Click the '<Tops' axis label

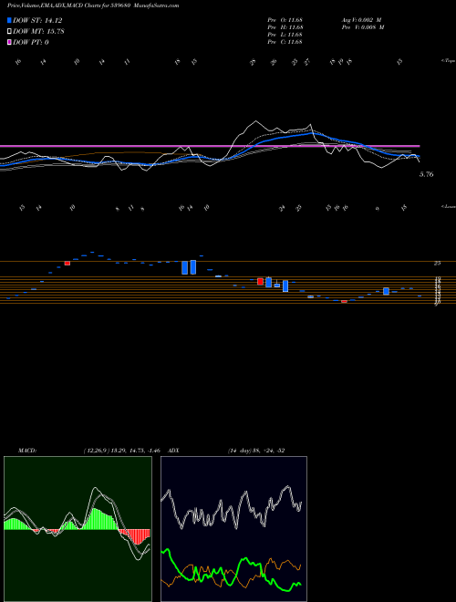tap(448, 61)
